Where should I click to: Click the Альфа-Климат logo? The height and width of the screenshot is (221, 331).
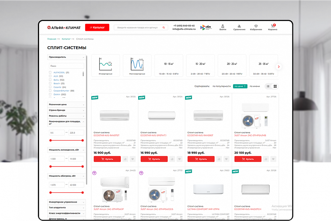click(64, 28)
